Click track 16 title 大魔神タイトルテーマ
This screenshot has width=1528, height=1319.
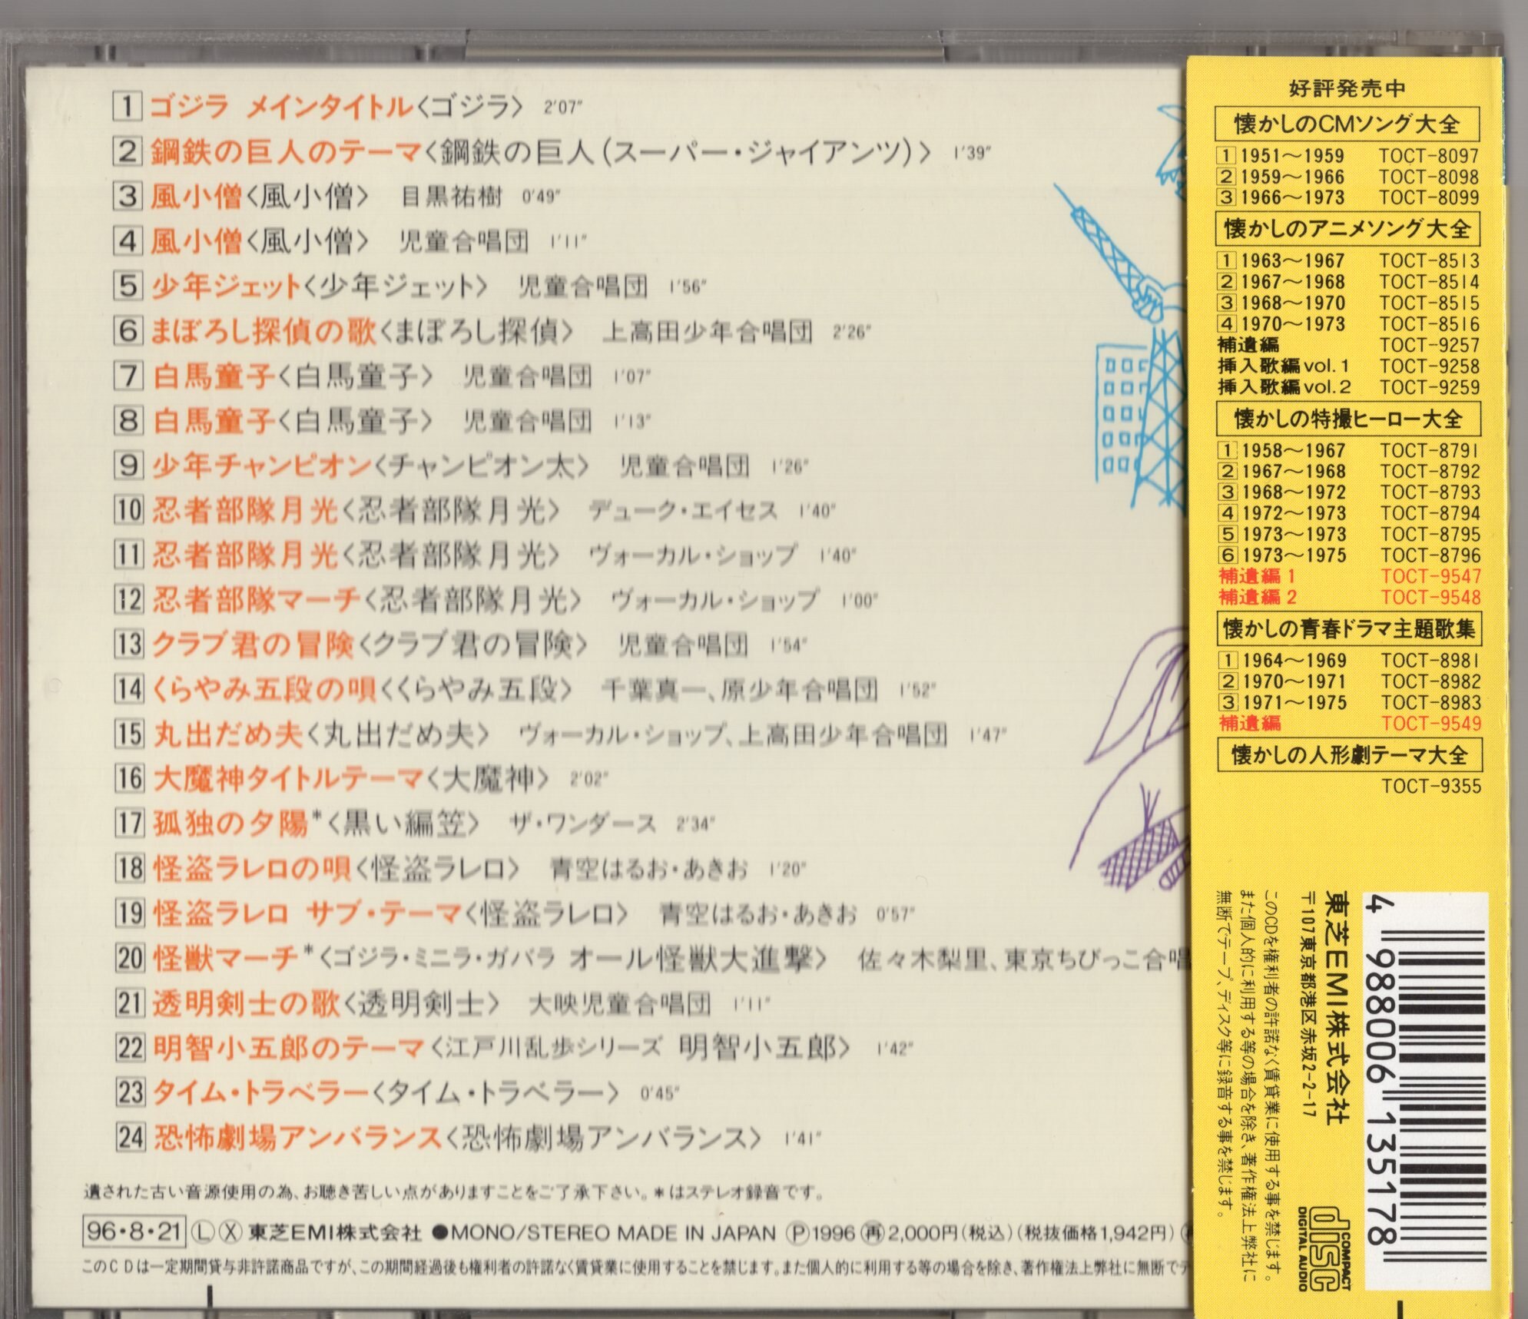click(x=288, y=778)
